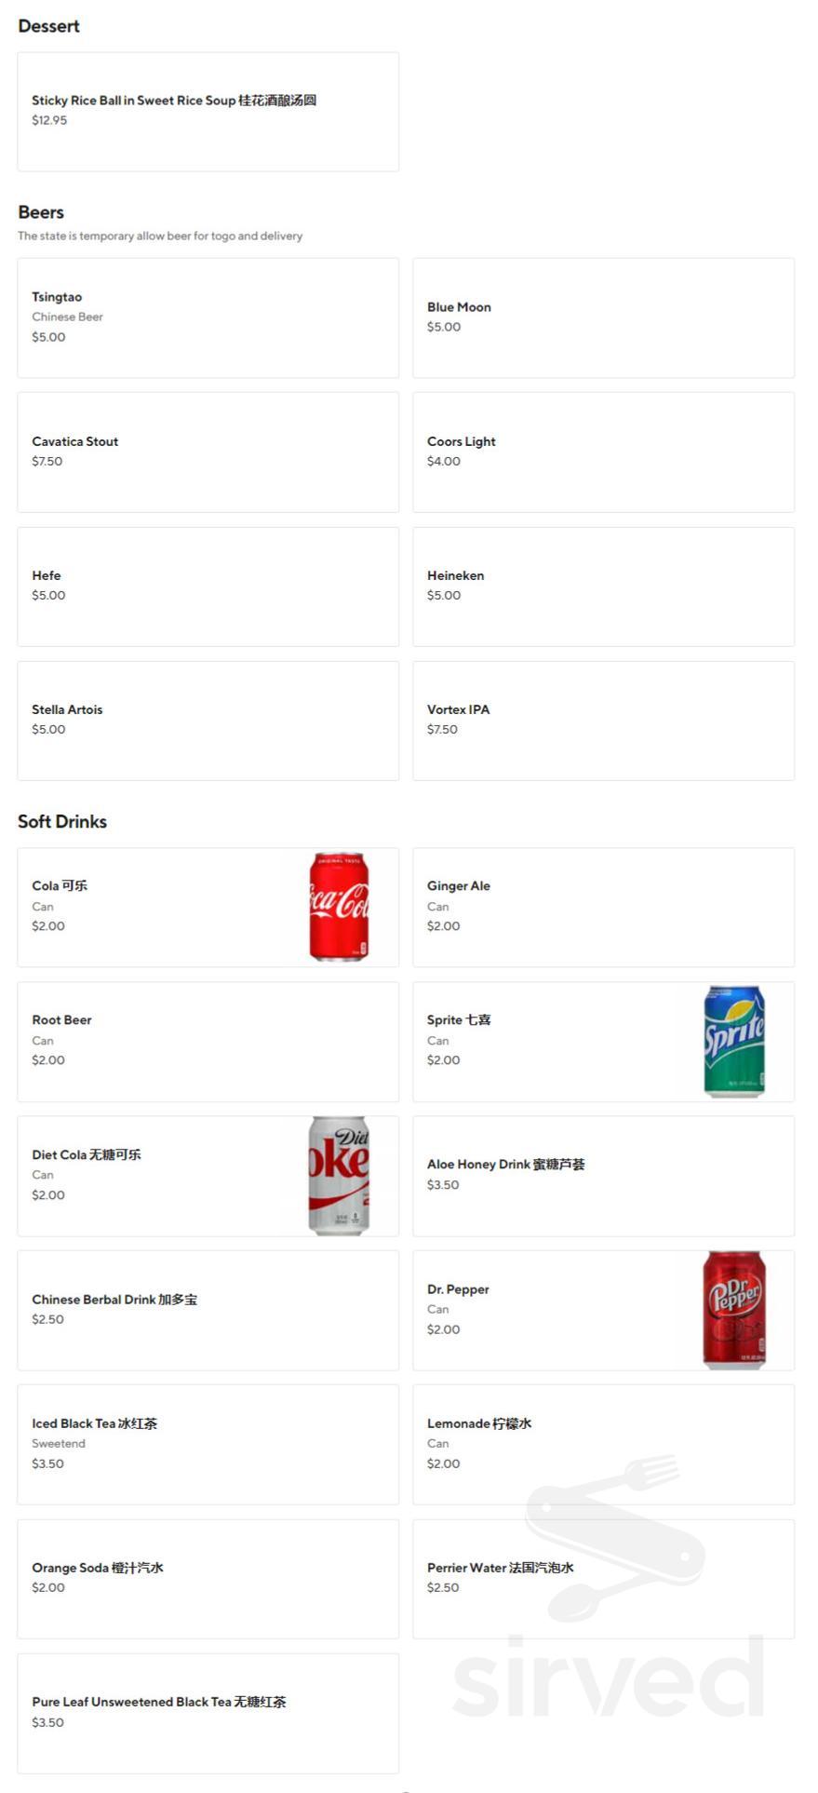This screenshot has height=1793, width=818.
Task: Choose the Blue Moon beer item
Action: click(603, 317)
